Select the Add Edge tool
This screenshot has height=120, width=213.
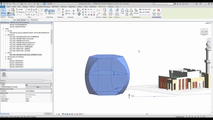(x=127, y=12)
